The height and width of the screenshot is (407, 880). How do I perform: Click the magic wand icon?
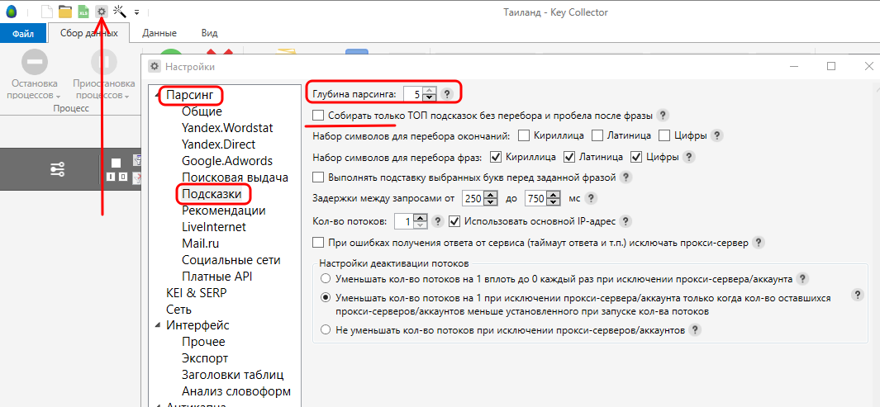point(120,12)
